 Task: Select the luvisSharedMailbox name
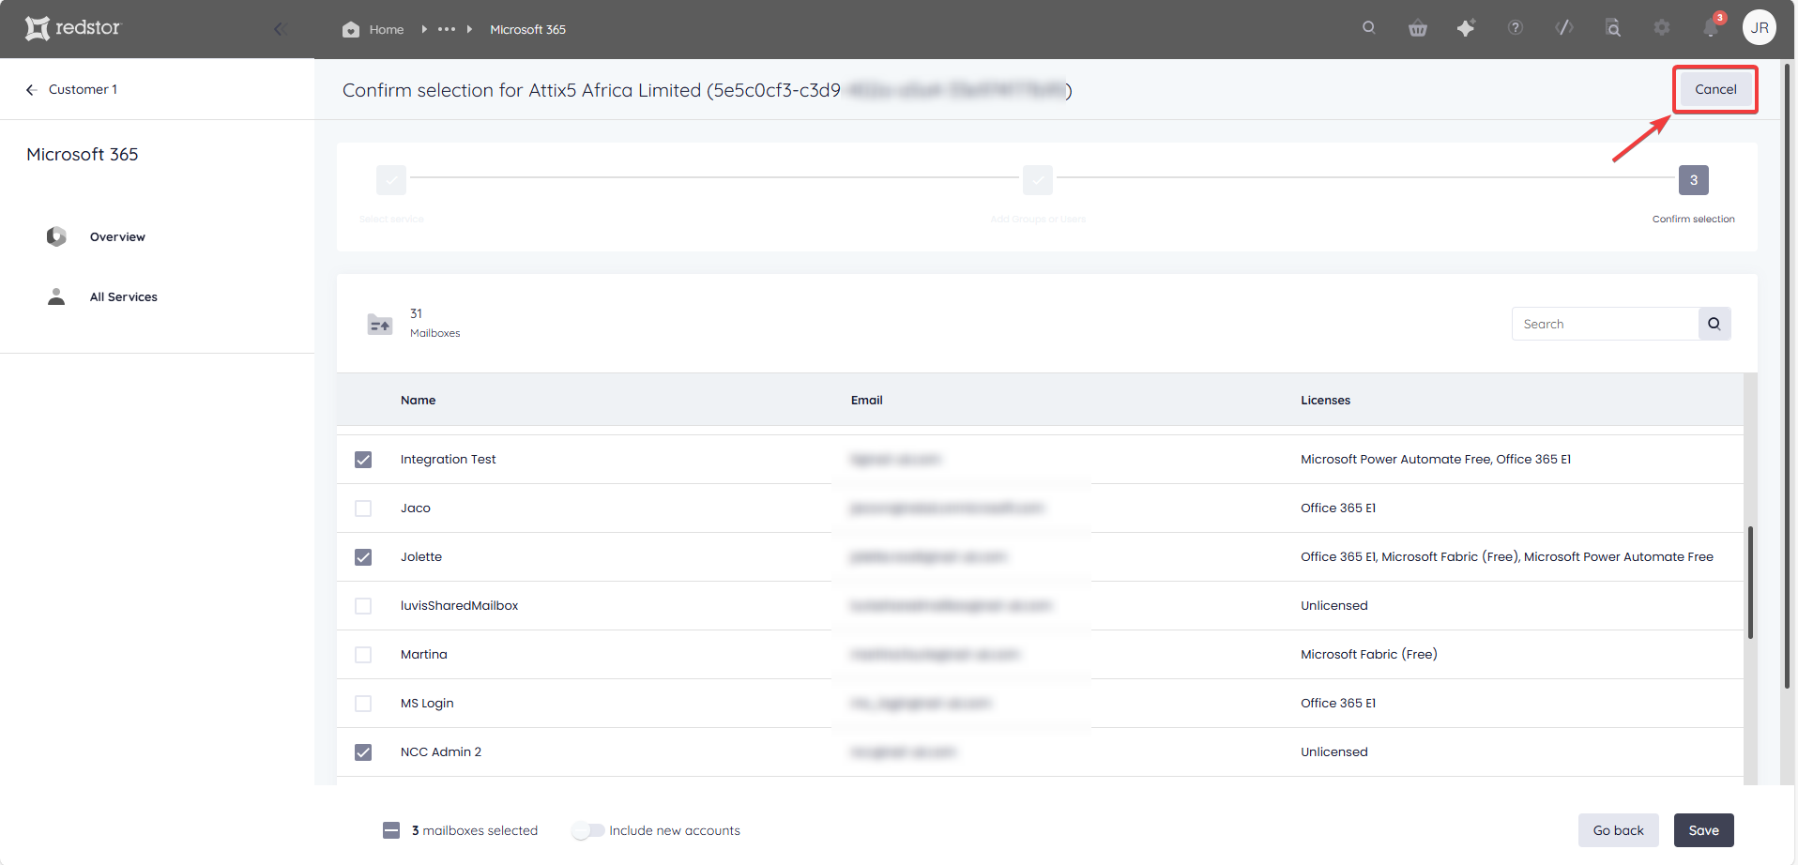[459, 605]
